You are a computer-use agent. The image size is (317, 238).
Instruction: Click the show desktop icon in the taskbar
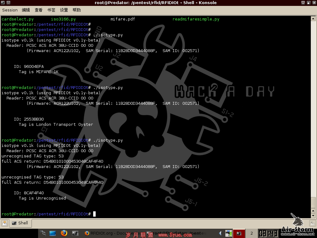pos(53,233)
